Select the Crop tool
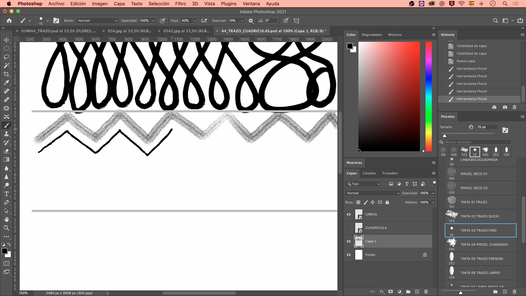Screen dimensions: 526x296 (6, 74)
